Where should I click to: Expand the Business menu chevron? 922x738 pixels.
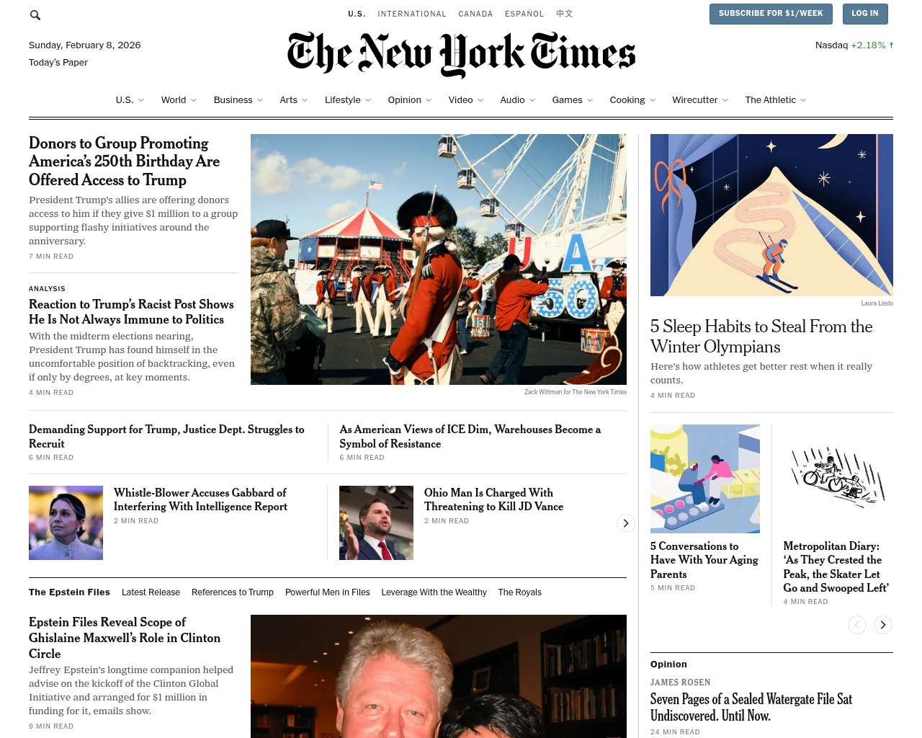(x=260, y=100)
